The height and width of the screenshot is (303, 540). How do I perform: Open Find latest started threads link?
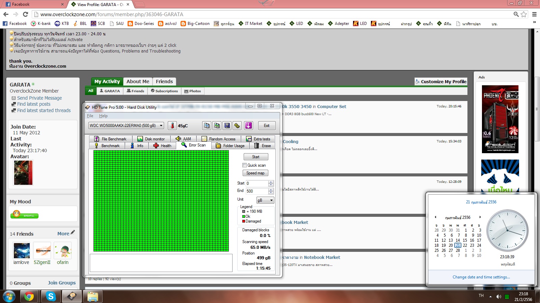tap(44, 110)
